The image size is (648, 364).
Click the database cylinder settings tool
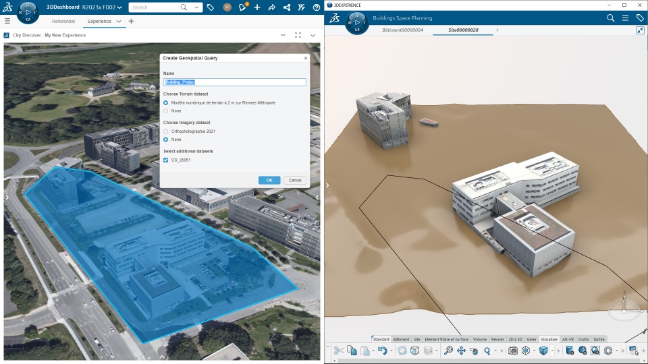(x=570, y=351)
